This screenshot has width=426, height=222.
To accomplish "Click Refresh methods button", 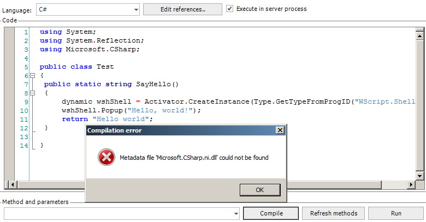I will (x=333, y=213).
